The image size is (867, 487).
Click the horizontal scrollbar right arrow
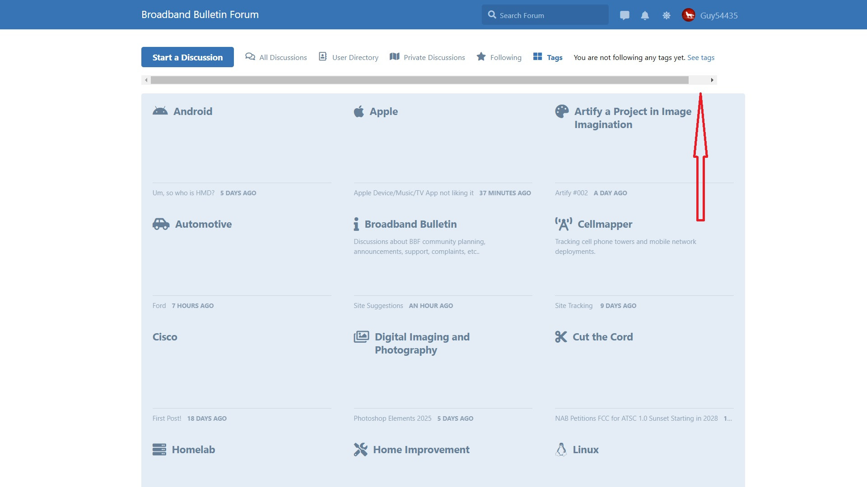(712, 80)
